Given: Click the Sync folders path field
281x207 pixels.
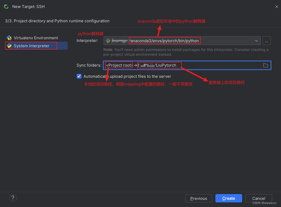Looking at the screenshot, I should tap(187, 65).
